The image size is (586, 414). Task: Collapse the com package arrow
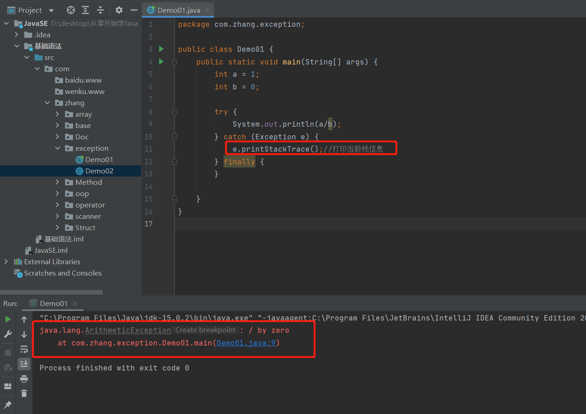(37, 69)
